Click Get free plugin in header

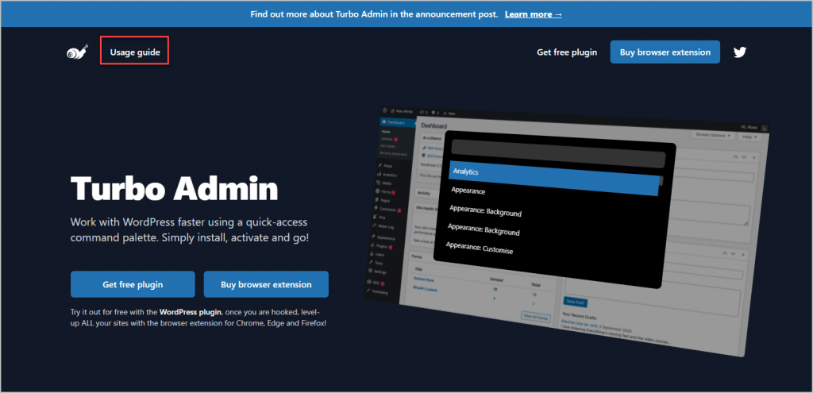567,52
